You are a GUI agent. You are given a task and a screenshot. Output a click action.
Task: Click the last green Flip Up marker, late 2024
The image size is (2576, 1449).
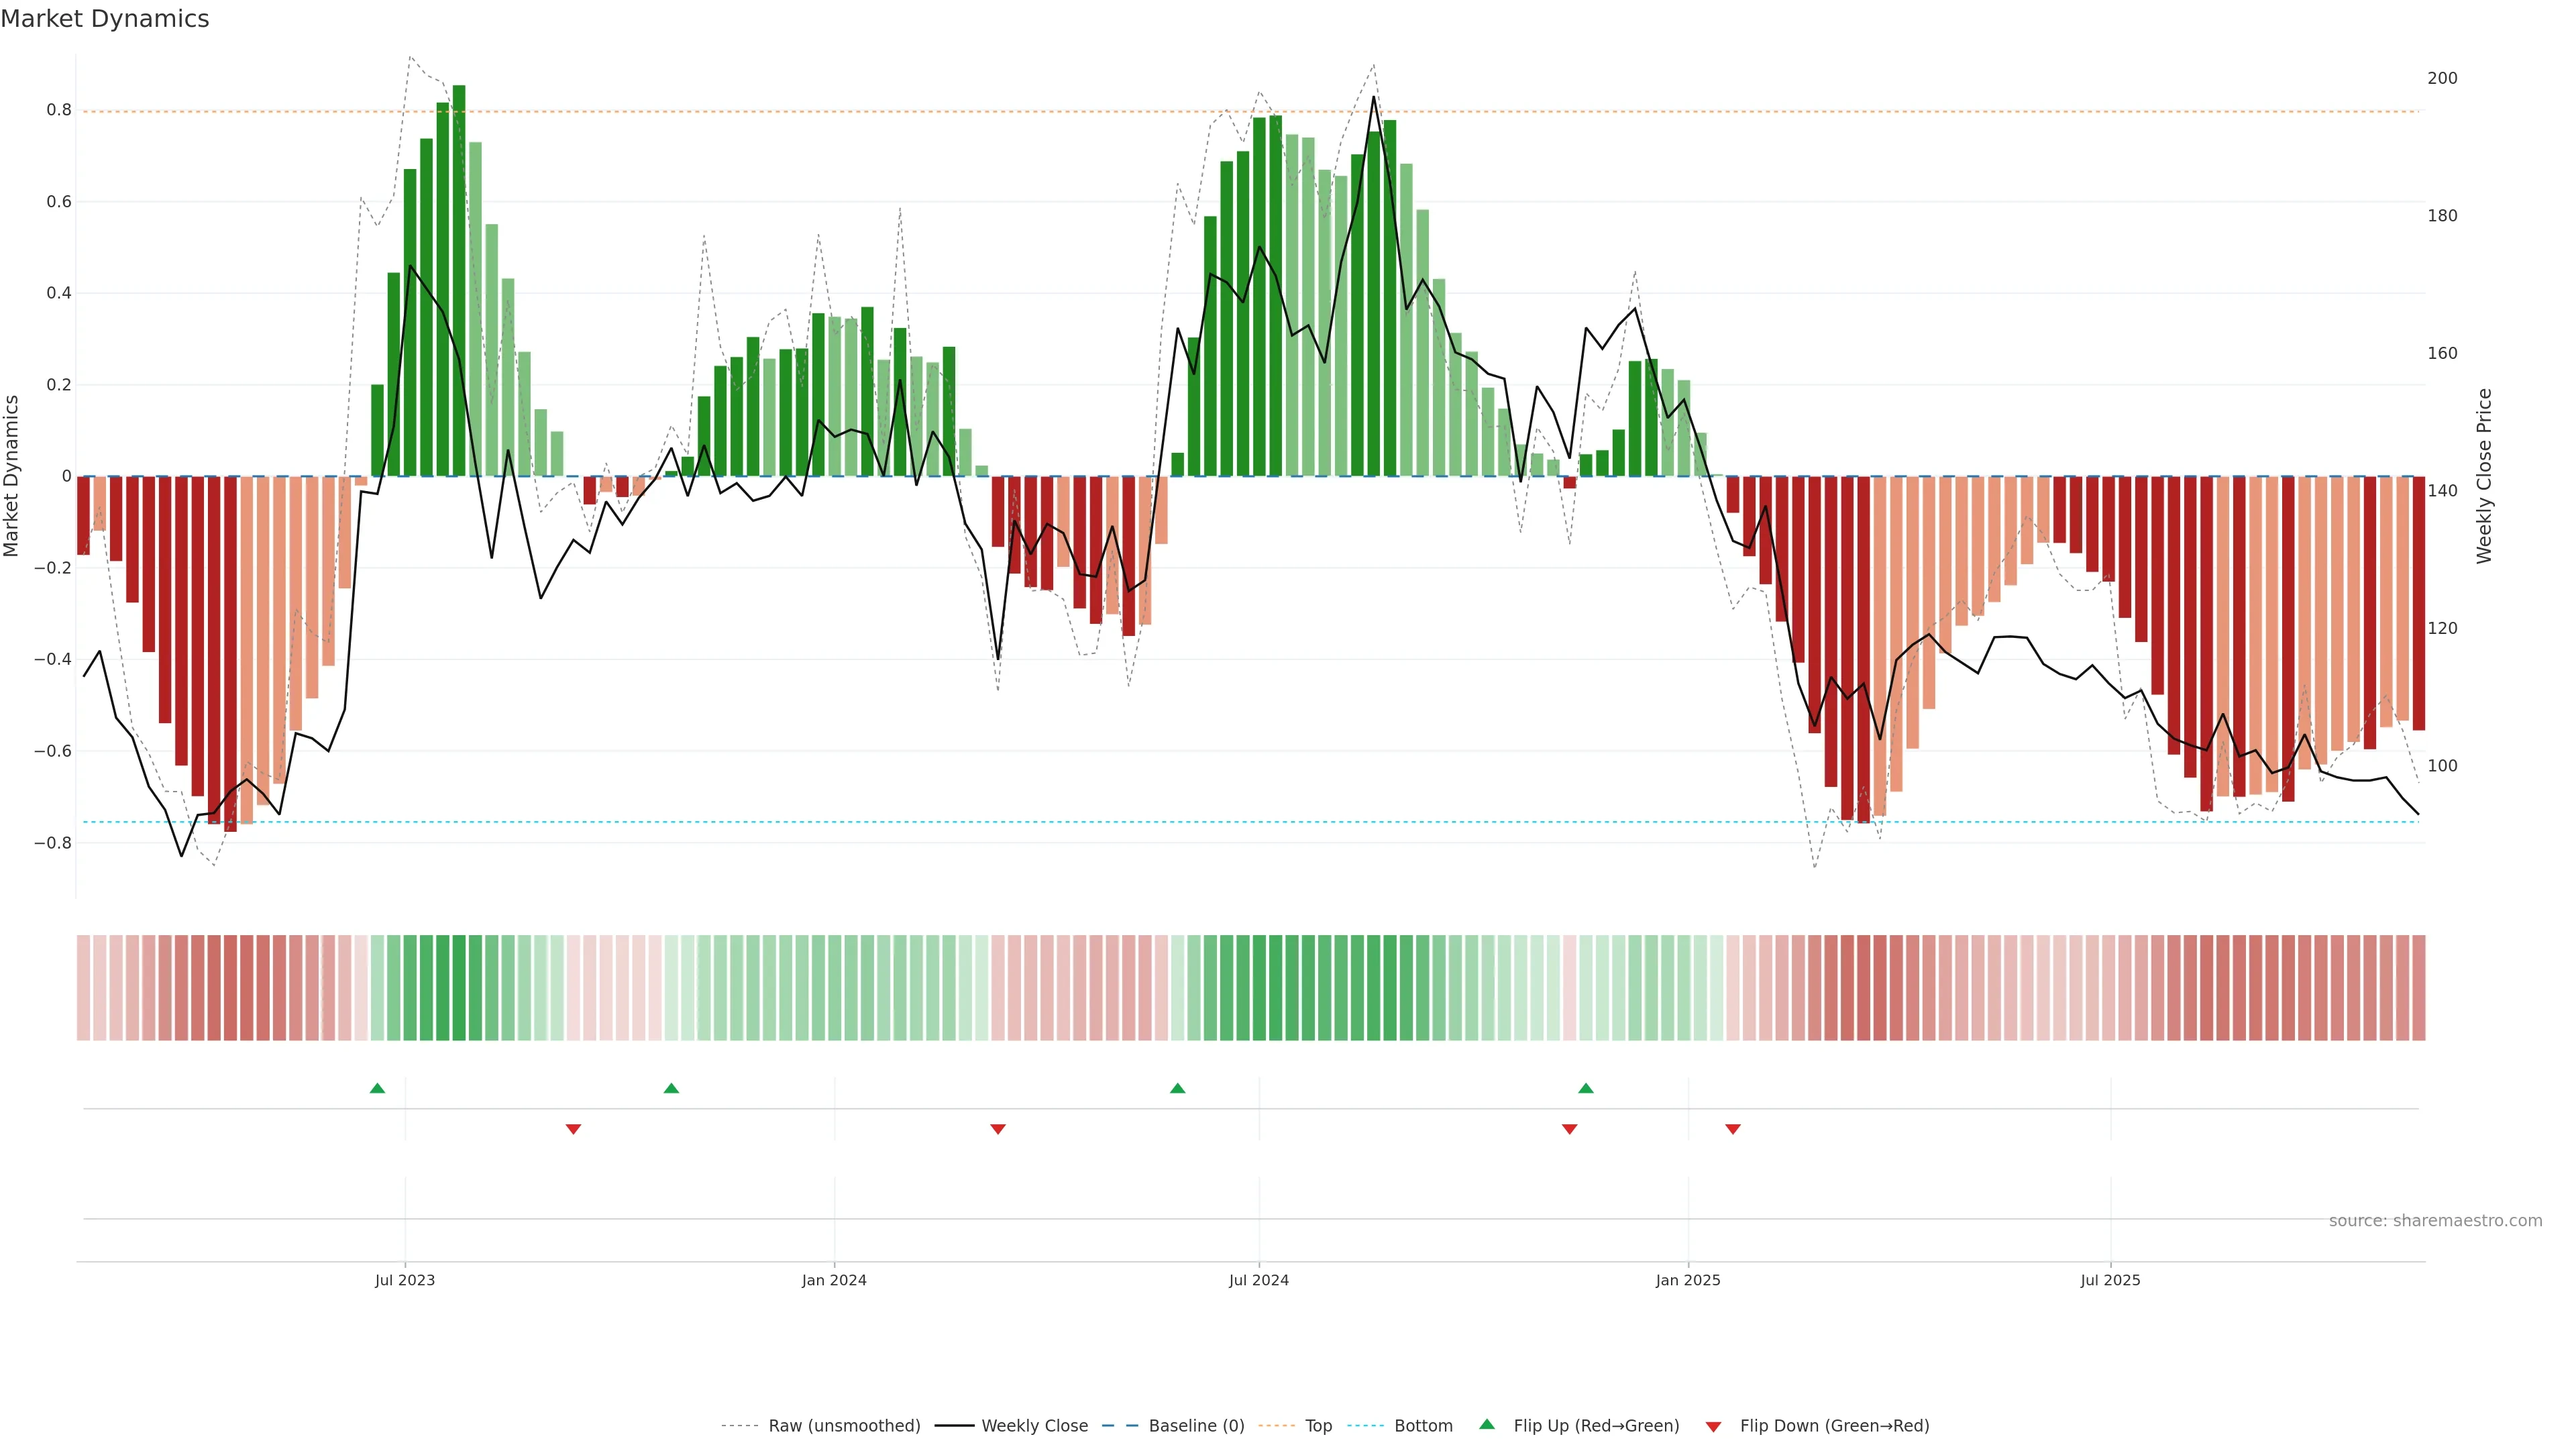coord(1585,1088)
